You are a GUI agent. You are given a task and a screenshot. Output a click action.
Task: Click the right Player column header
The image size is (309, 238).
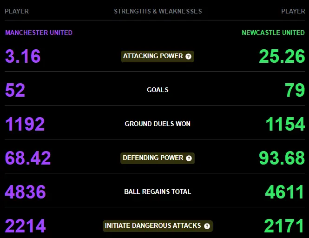click(293, 11)
